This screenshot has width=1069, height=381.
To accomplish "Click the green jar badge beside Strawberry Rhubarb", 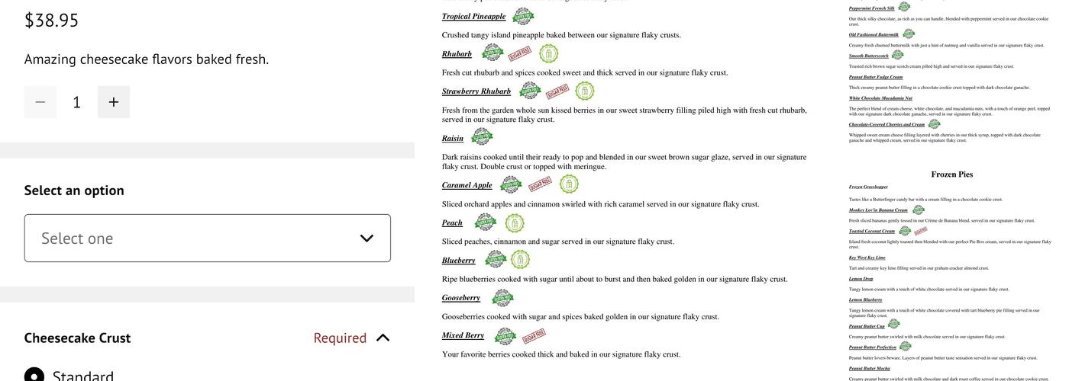I will coord(585,91).
